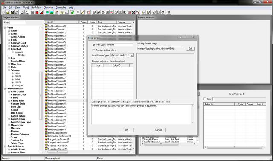
Task: Select RepairLoadScreen10 in the list
Action: point(58,149)
